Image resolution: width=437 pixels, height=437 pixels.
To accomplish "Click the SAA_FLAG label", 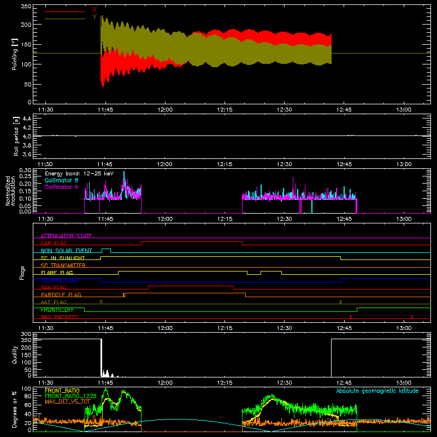I will click(54, 287).
